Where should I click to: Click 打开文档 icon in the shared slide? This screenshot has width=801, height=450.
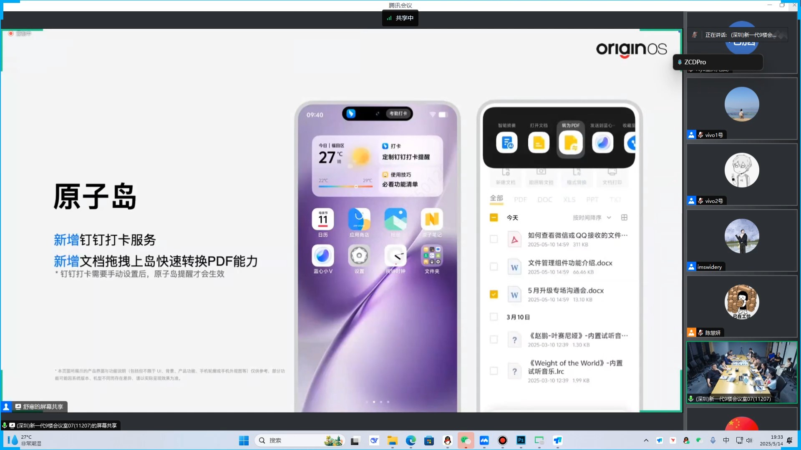point(539,143)
